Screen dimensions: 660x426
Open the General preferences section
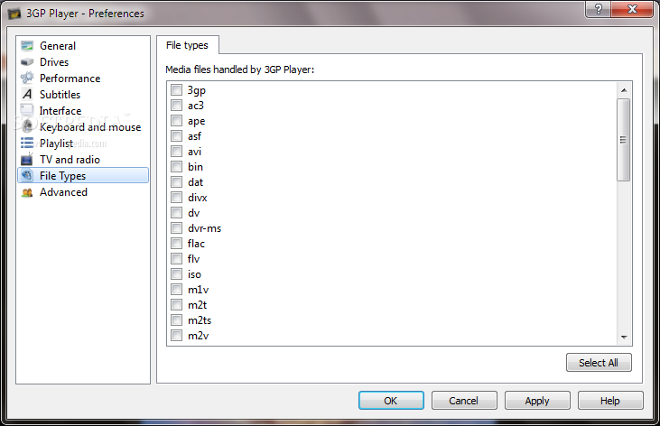point(83,45)
